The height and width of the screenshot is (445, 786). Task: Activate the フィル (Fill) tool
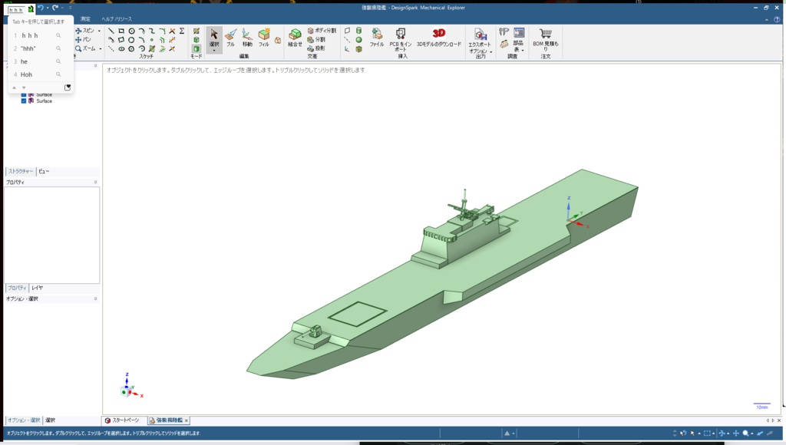264,38
